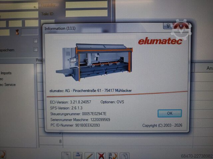This screenshot has width=213, height=159.
Task: Toggle the unlabeled checkbox above the speichern checkbox
Action: 36,41
